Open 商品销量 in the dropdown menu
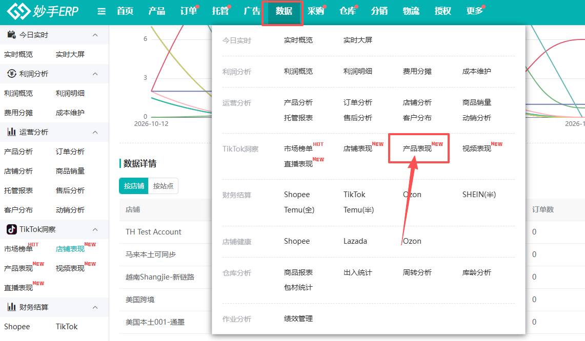Screen dimensions: 585x341 [x=476, y=102]
